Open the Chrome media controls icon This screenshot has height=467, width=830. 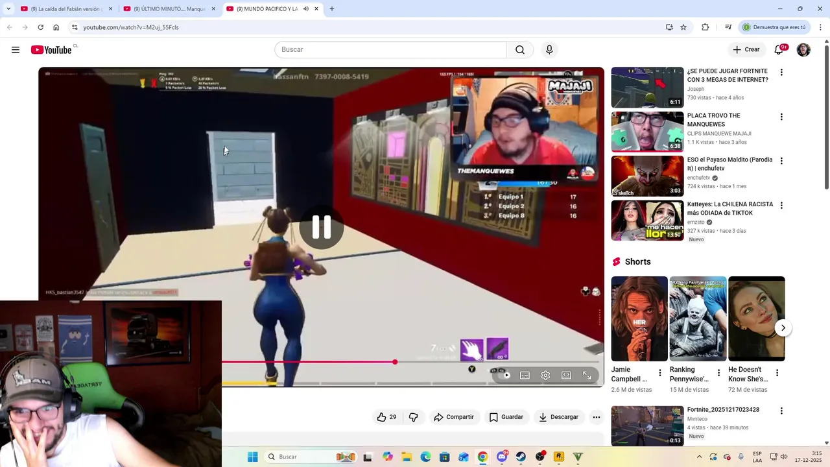point(728,27)
